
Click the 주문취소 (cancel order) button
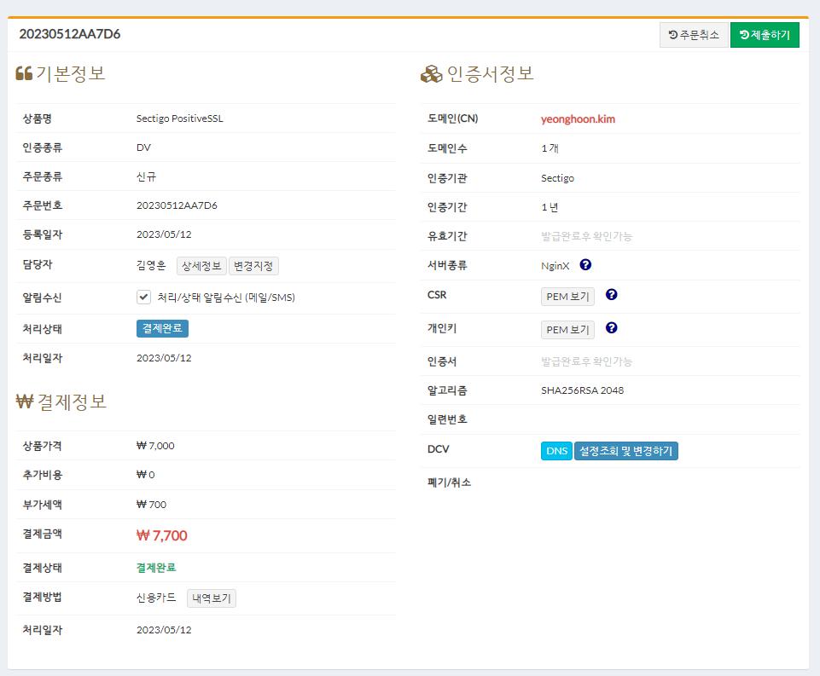pyautogui.click(x=694, y=35)
